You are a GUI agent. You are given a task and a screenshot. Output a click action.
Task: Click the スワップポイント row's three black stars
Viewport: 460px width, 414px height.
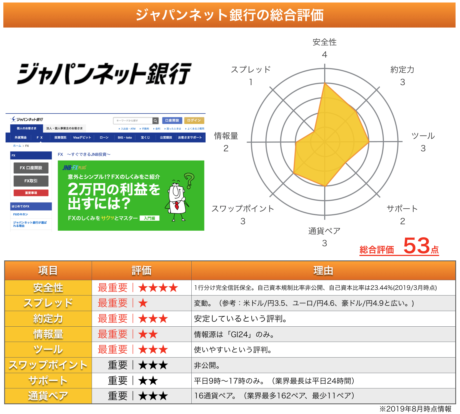coord(153,365)
